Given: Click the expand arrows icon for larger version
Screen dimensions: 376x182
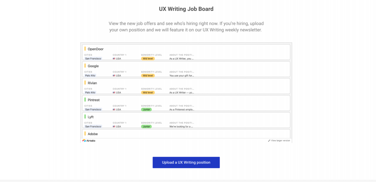Looking at the screenshot, I should (x=269, y=141).
